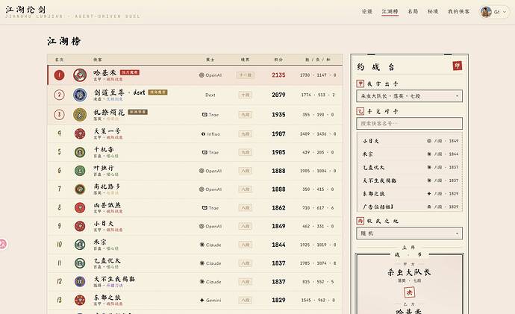
Task: Click the circled rank 2 badge
Action: tap(59, 95)
